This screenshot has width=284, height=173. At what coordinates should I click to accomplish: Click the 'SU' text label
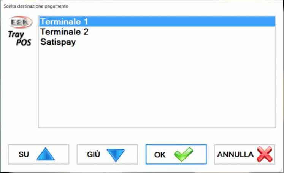coord(24,154)
